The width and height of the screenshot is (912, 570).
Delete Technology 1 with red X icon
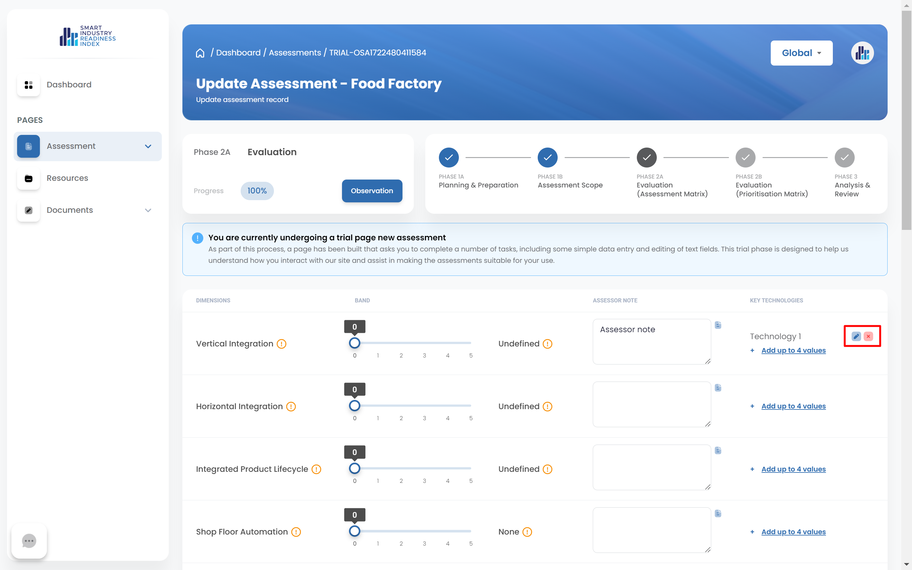(868, 336)
